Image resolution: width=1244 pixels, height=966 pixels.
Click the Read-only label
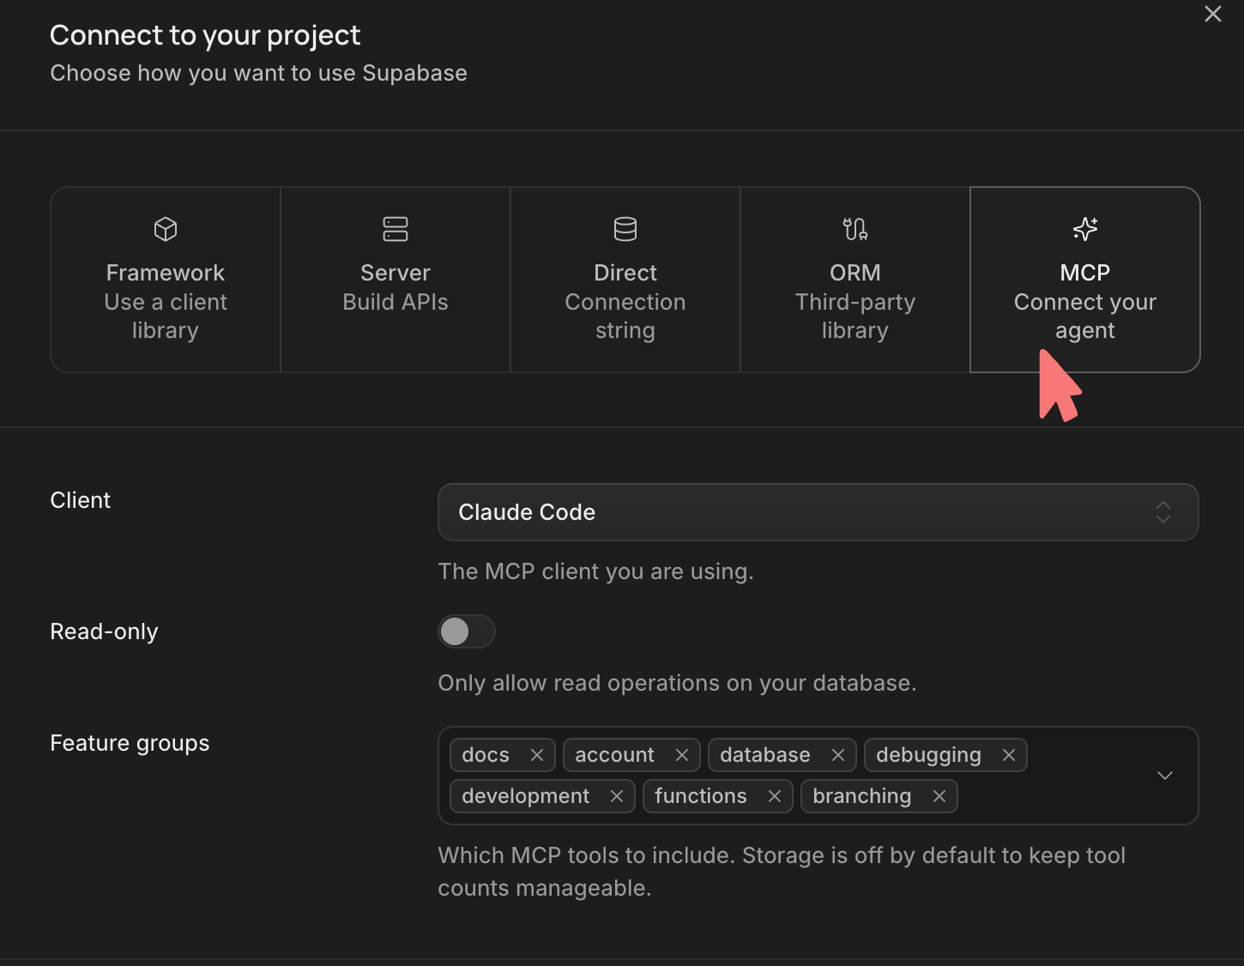[x=104, y=631]
